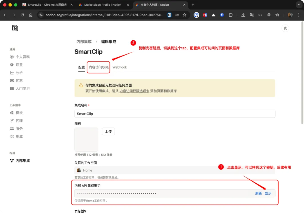The height and width of the screenshot is (213, 304).
Task: Open the 优惠 coupon icon
Action: tap(12, 81)
